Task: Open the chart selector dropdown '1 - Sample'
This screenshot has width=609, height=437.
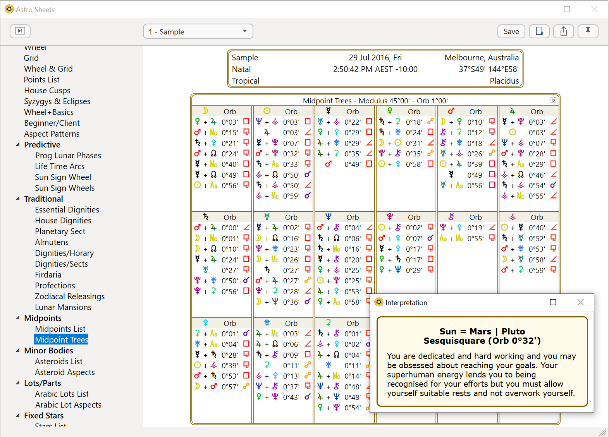Action: click(x=198, y=31)
